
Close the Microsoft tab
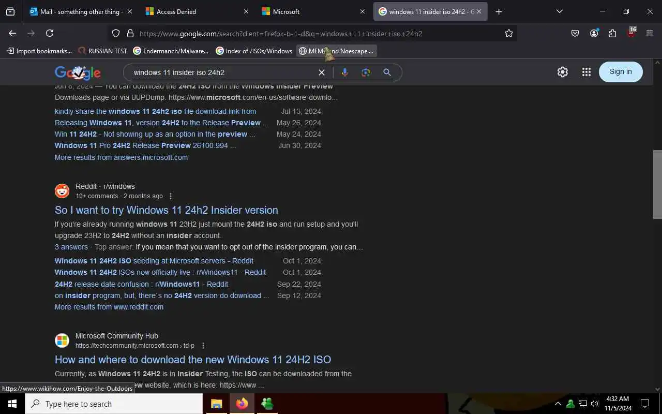362,11
